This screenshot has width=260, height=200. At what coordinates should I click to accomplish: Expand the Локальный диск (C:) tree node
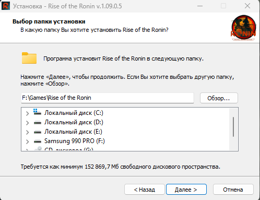27,113
